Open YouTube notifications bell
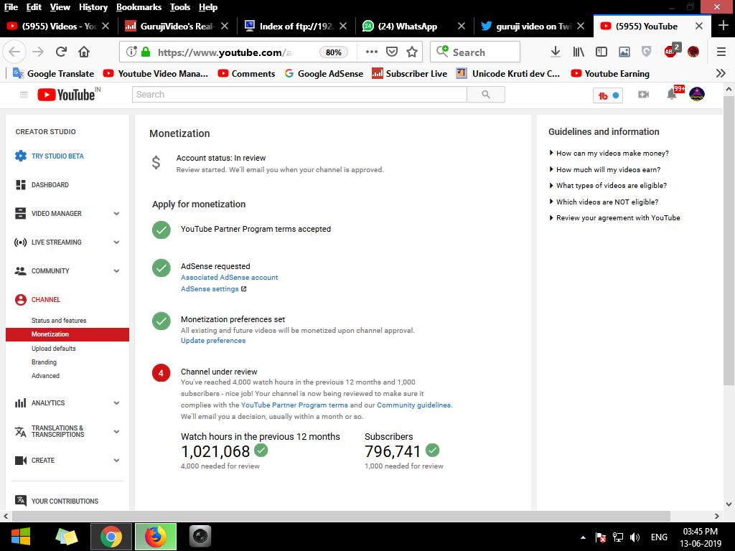Screen dimensions: 735x551 coord(672,94)
